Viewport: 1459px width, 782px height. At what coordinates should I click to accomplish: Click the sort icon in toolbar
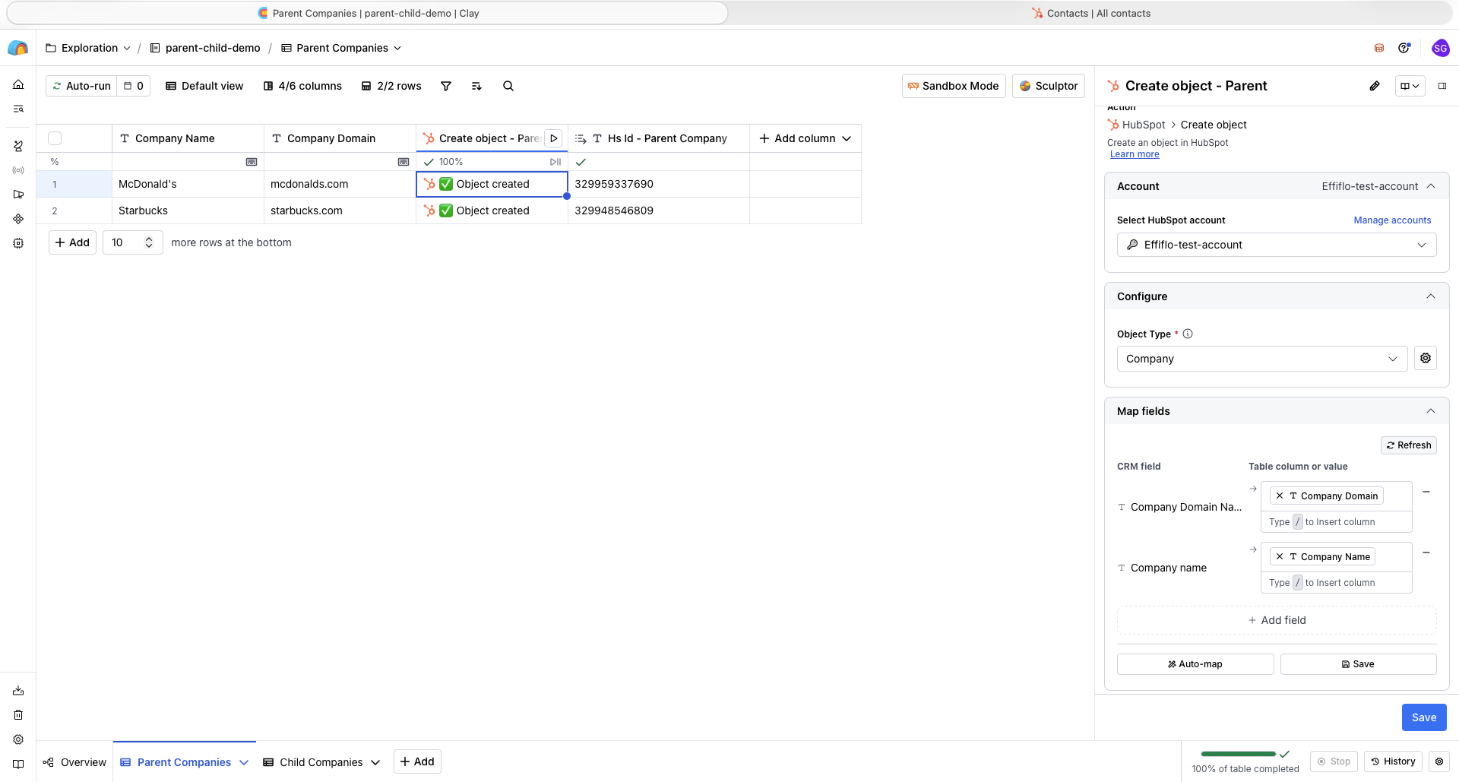click(x=476, y=86)
